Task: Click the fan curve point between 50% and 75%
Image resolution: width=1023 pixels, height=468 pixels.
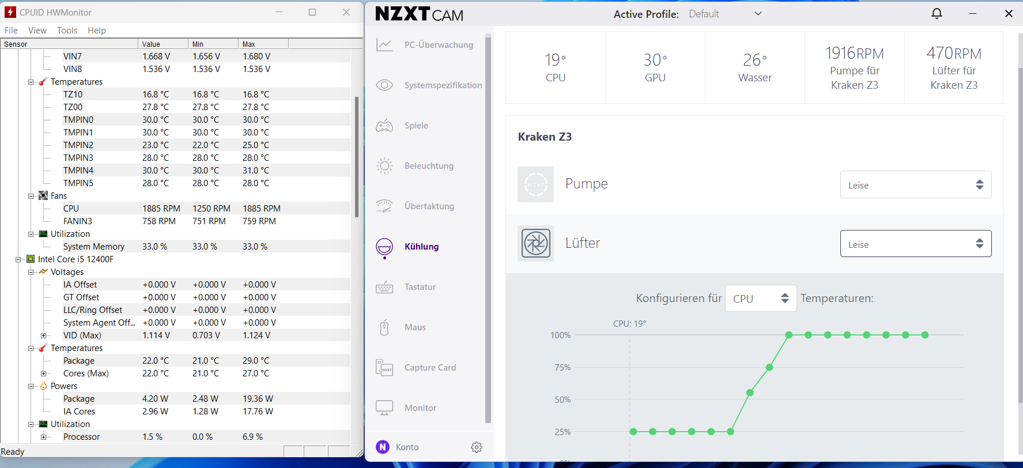Action: (x=750, y=393)
